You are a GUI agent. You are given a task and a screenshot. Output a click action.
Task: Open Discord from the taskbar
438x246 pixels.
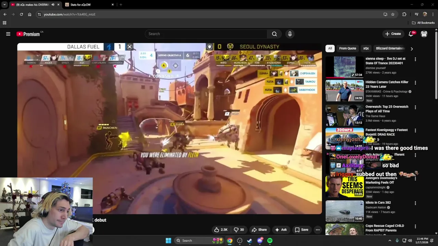pos(260,241)
